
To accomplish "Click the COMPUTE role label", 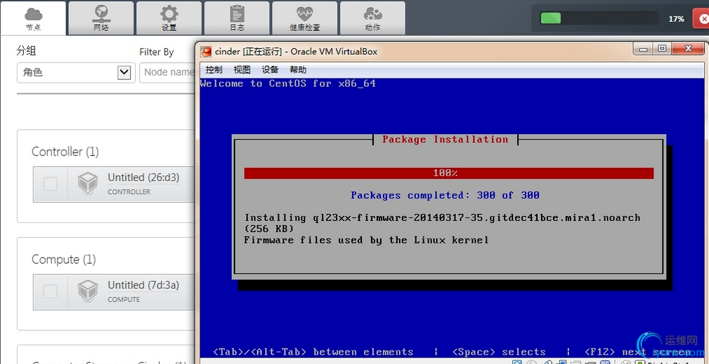I will click(x=124, y=299).
